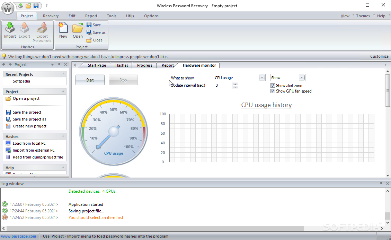The width and height of the screenshot is (391, 240).
Task: Click Load from local PC
Action: tap(26, 143)
